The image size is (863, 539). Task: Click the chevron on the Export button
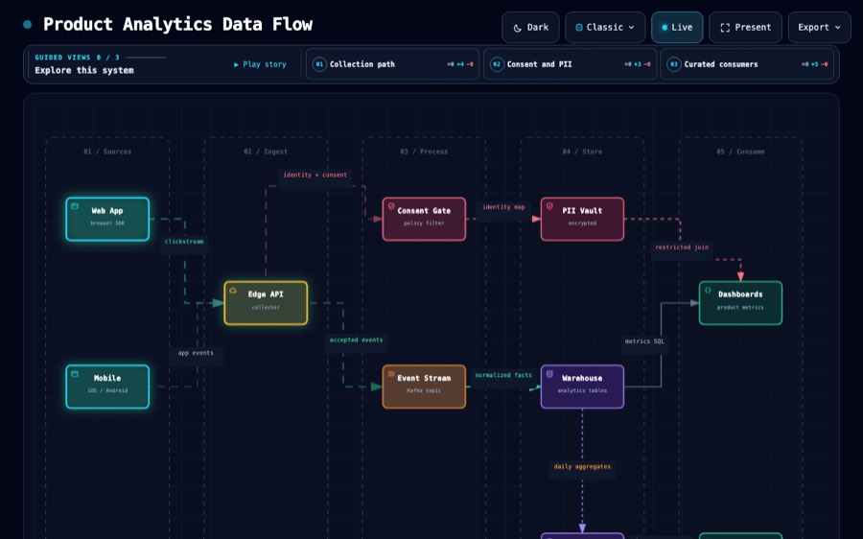(838, 28)
